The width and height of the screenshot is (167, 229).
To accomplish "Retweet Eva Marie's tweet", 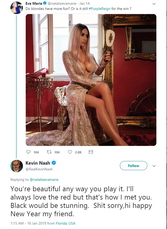I will tap(49, 152).
